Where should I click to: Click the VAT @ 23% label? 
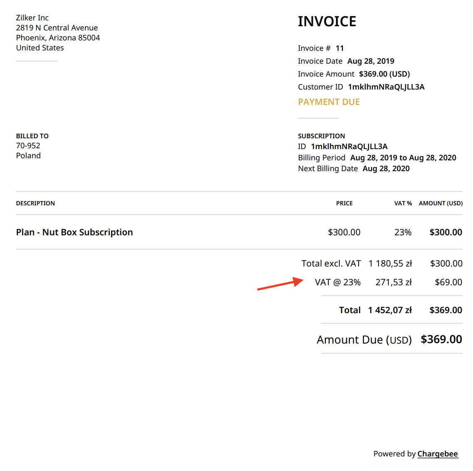pos(337,282)
